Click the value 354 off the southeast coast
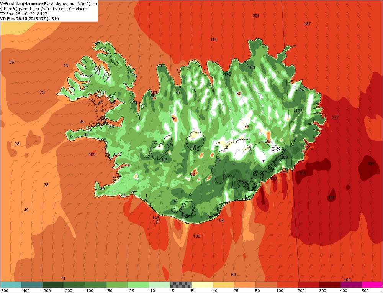This screenshot has height=293, width=383. pyautogui.click(x=303, y=173)
